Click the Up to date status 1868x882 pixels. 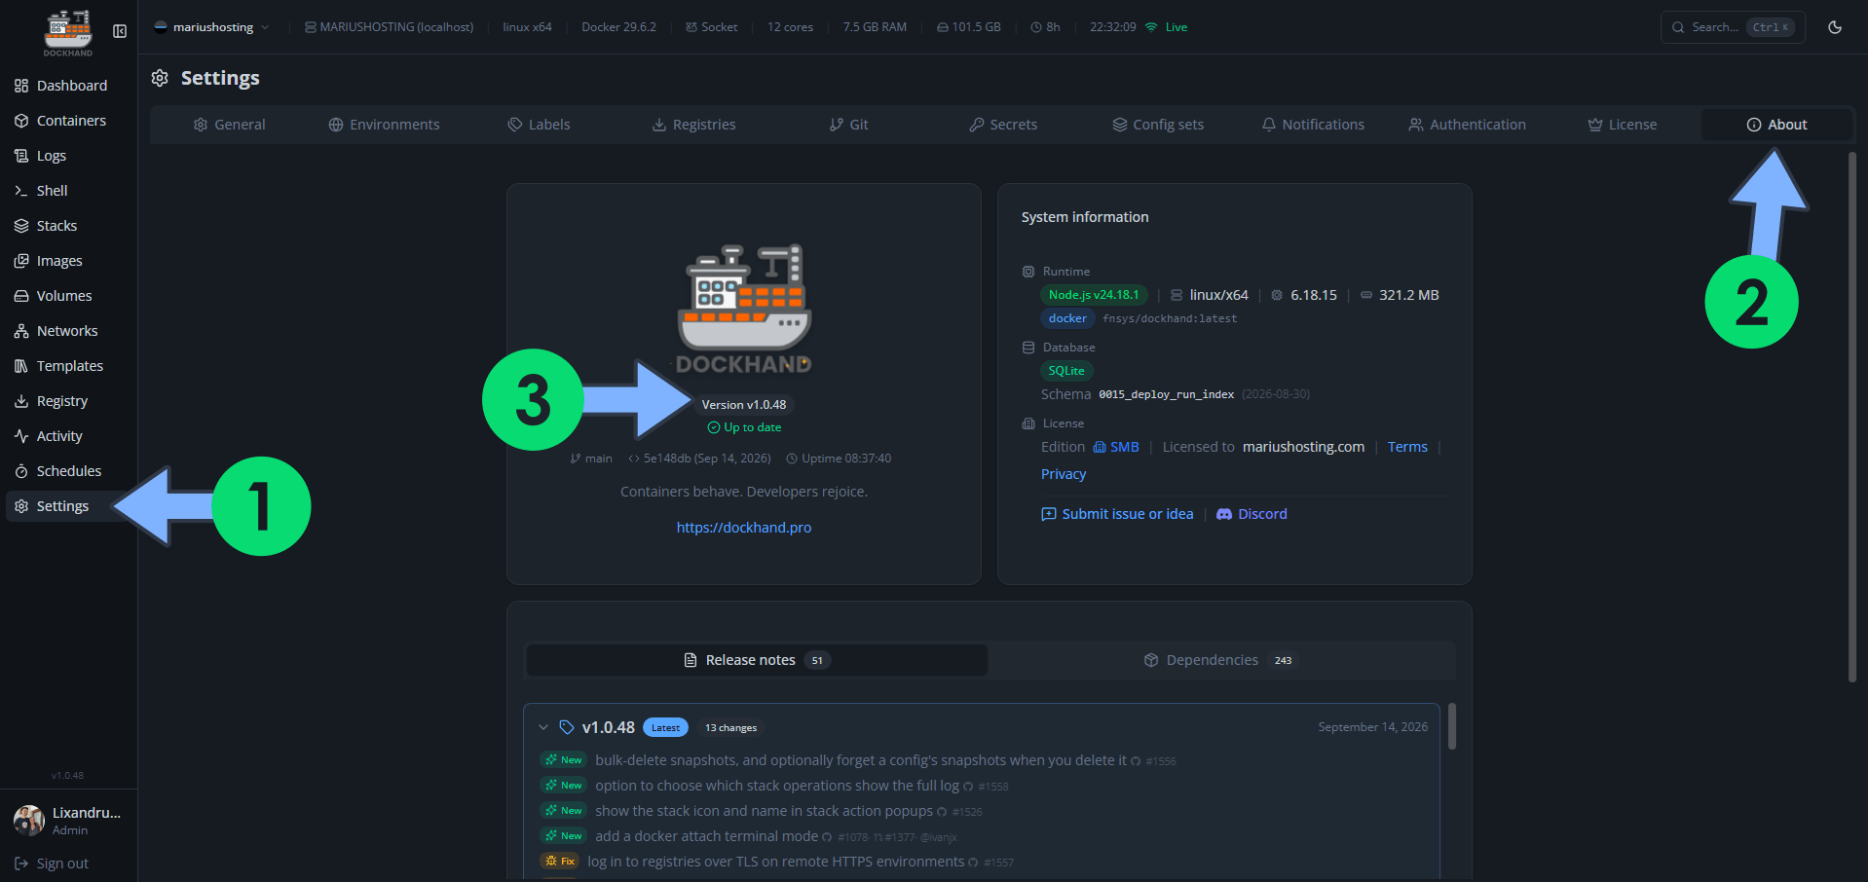tap(744, 427)
